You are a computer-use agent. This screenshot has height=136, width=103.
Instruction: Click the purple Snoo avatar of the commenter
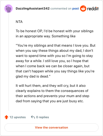pos(8,8)
